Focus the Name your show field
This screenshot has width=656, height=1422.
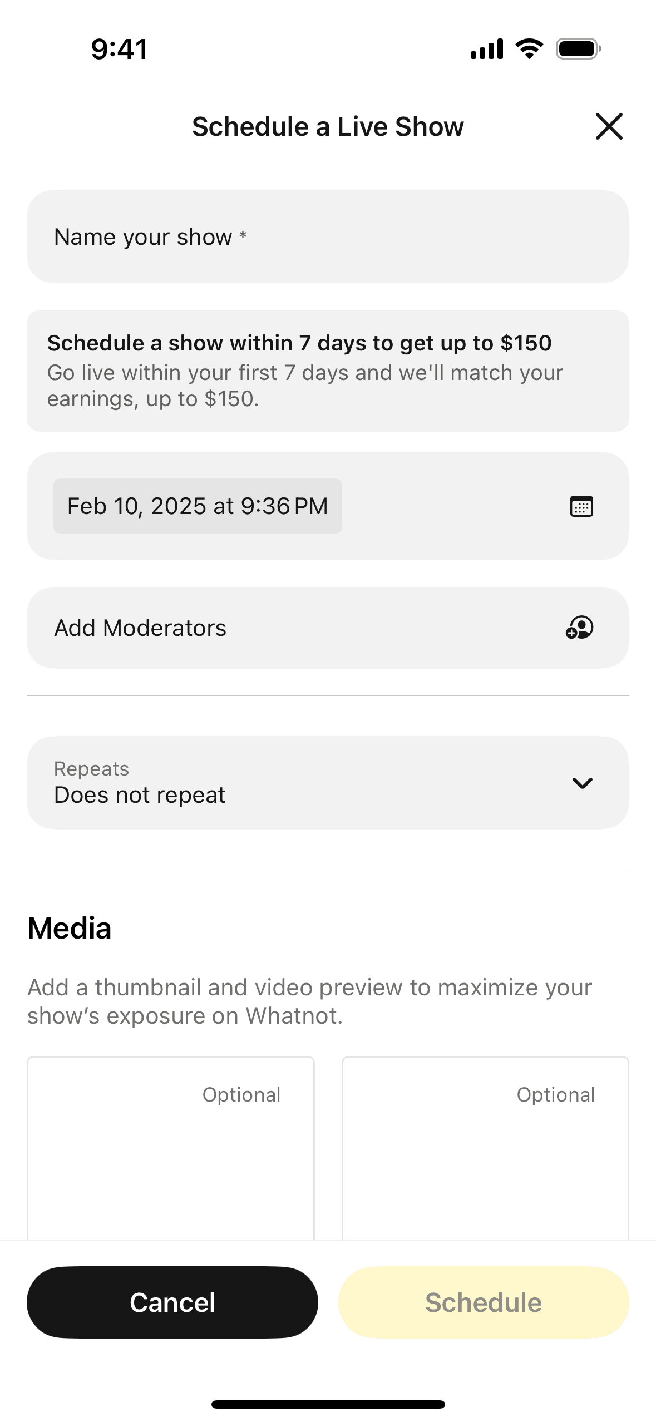(328, 237)
